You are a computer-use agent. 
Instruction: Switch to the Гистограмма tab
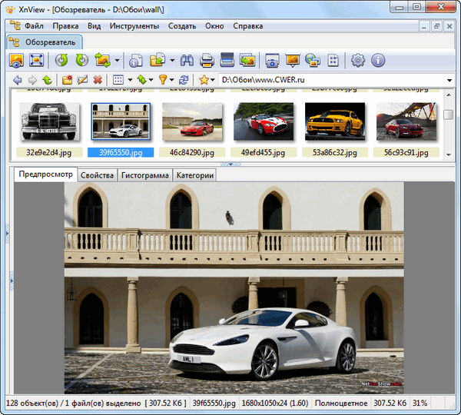click(144, 175)
